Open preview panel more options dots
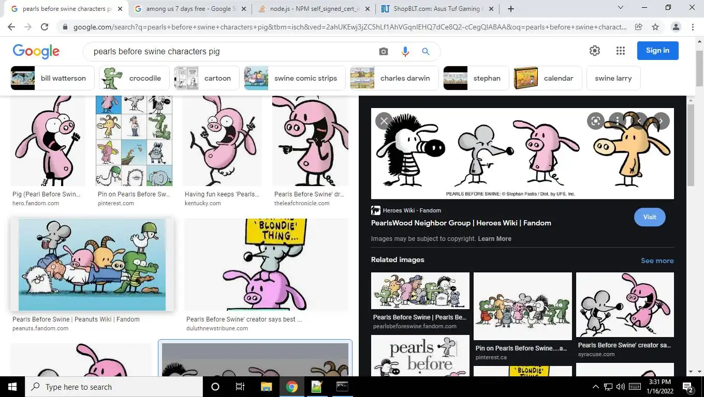Viewport: 704px width, 397px height. [x=617, y=121]
